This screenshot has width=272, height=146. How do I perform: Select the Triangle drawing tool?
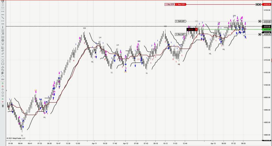click(3, 67)
